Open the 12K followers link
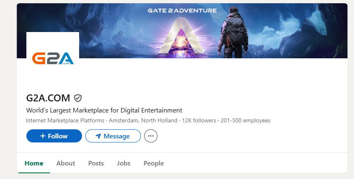354x179 pixels. pos(199,121)
